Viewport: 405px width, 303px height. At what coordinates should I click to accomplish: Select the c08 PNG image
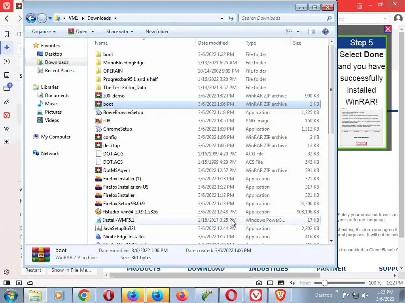pyautogui.click(x=207, y=121)
